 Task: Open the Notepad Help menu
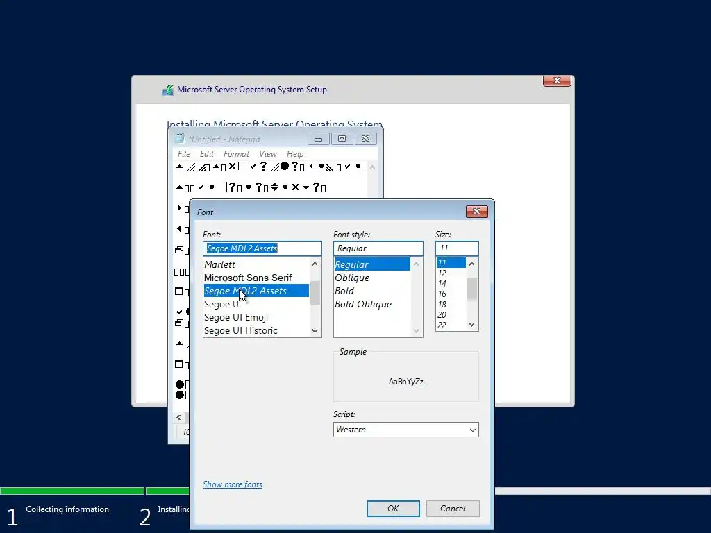click(x=295, y=154)
